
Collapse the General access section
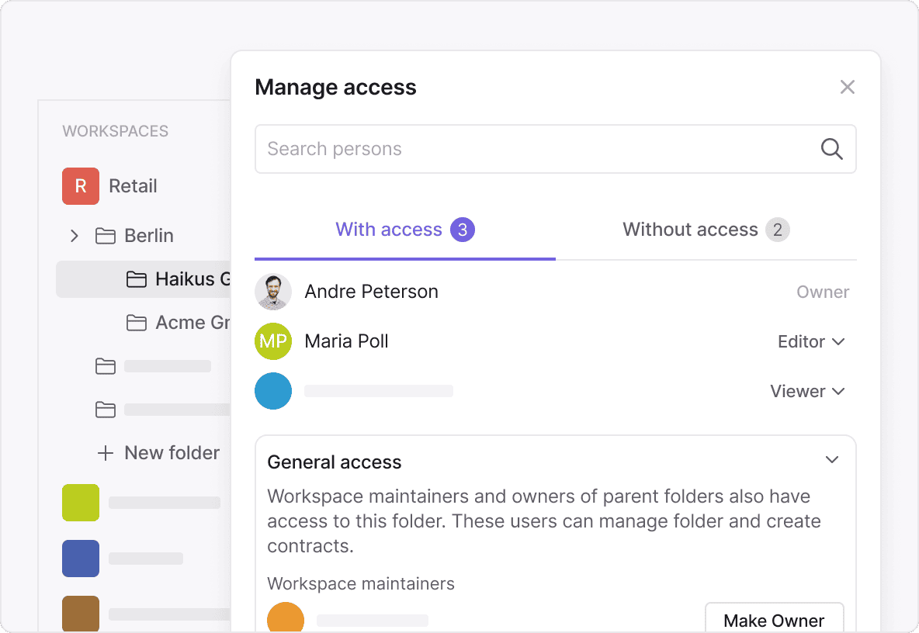[x=832, y=460]
